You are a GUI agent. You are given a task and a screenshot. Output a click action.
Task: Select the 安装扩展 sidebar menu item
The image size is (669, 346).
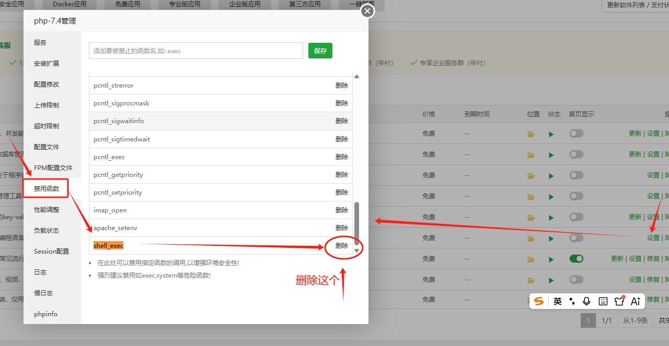pos(47,64)
